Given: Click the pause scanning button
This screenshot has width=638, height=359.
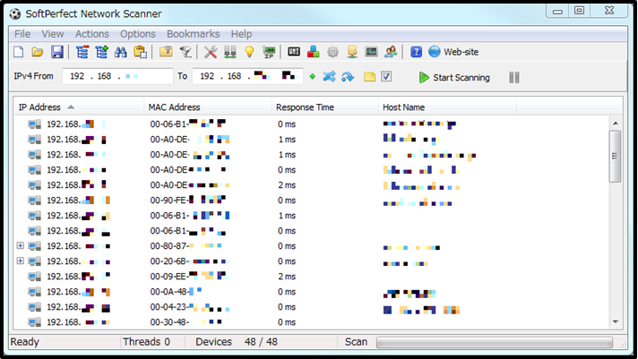Looking at the screenshot, I should click(514, 77).
